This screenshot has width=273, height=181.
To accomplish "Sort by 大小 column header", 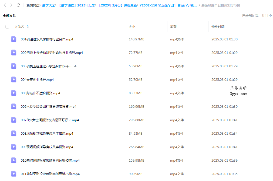I will (132, 27).
